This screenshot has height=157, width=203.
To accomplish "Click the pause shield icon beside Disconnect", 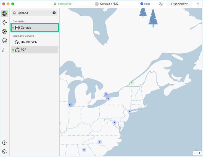I will point(161,4).
